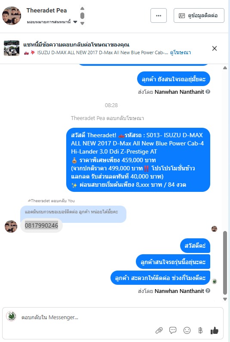Send a thumbs-up like
The width and height of the screenshot is (230, 342).
click(214, 330)
